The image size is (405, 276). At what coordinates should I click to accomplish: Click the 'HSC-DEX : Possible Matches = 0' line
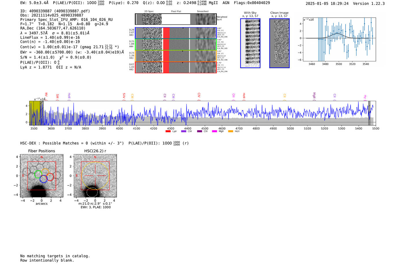coord(104,143)
